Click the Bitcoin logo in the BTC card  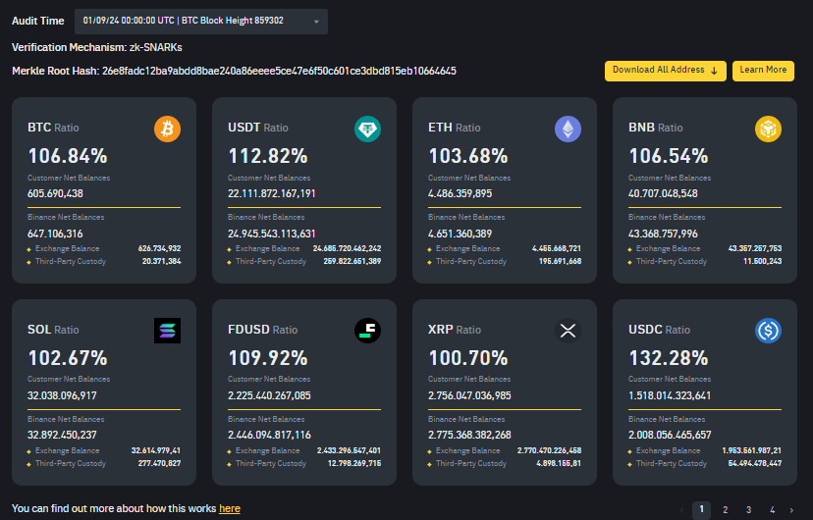coord(168,129)
